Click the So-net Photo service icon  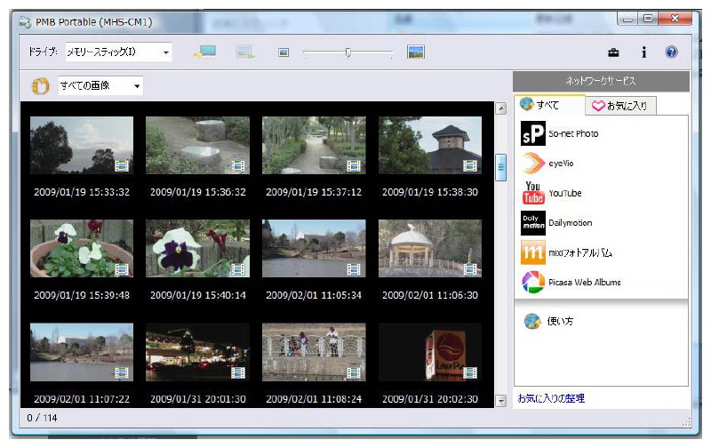tap(533, 133)
